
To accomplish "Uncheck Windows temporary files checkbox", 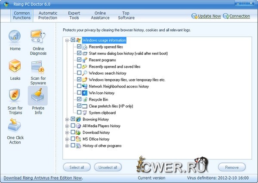I will tap(79, 79).
